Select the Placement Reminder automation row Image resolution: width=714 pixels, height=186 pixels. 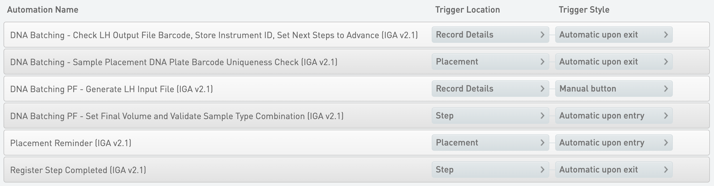point(71,143)
